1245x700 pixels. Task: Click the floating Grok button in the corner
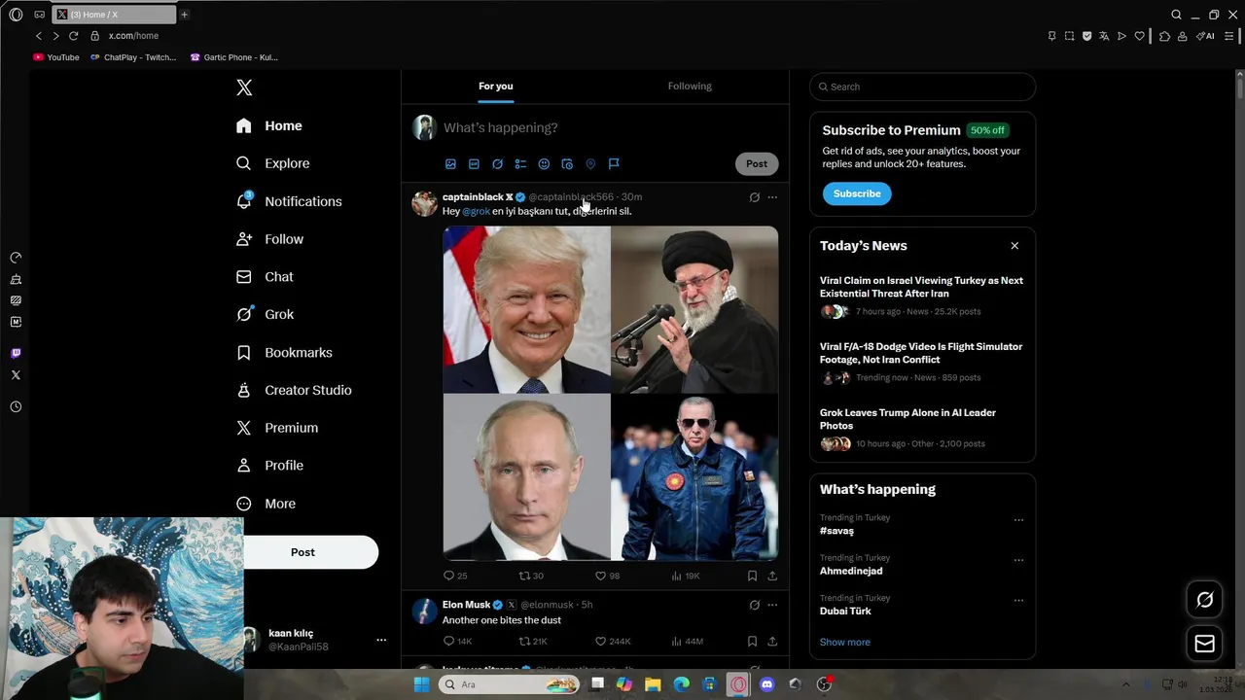pyautogui.click(x=1204, y=600)
